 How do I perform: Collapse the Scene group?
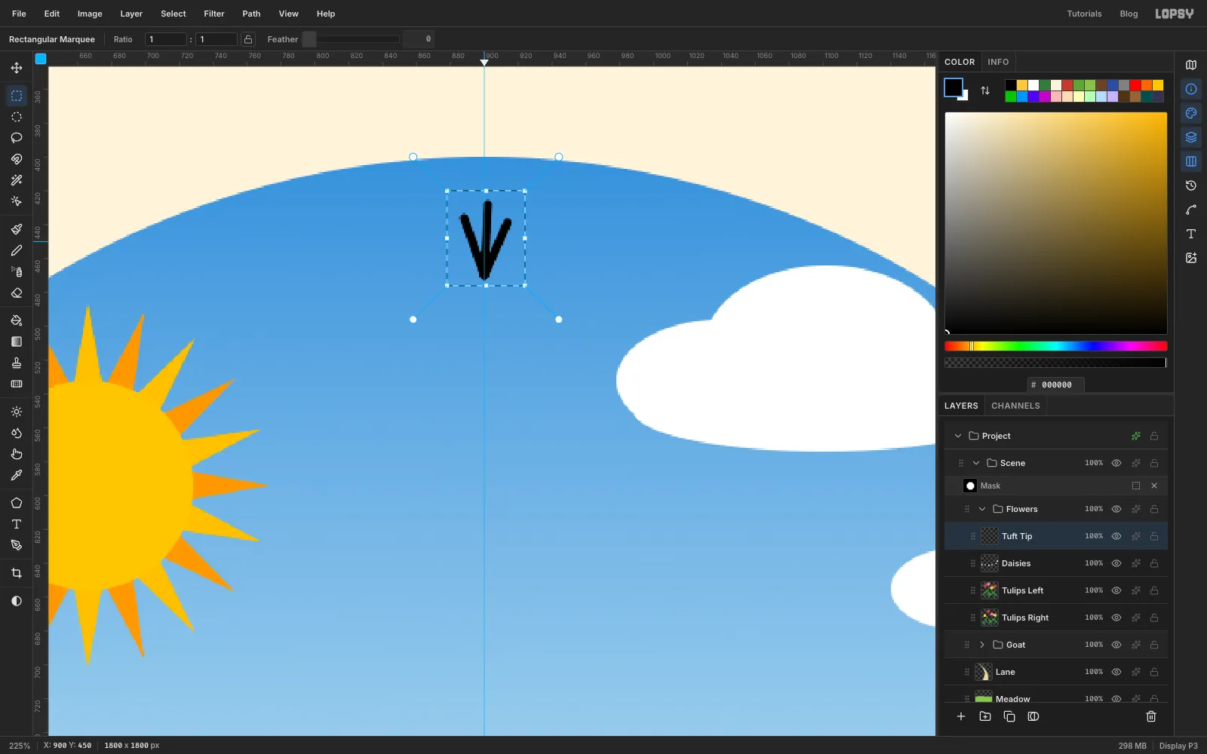tap(976, 463)
